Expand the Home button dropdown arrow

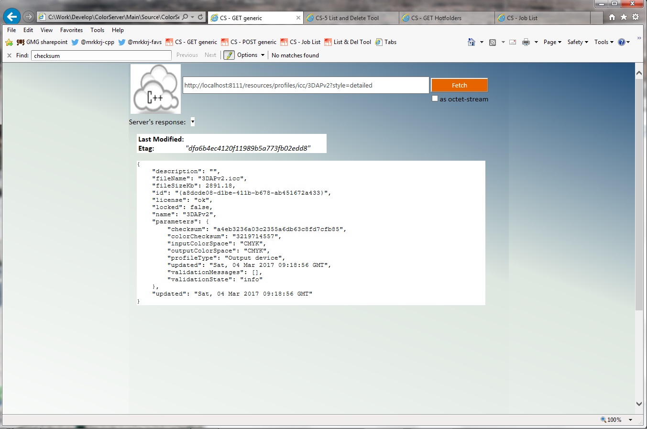[x=482, y=42]
